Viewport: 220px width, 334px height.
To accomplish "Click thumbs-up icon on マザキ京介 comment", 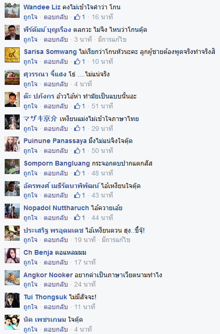I will (x=77, y=129).
